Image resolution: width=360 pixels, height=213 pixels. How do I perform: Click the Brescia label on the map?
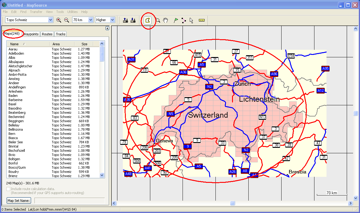(298, 172)
